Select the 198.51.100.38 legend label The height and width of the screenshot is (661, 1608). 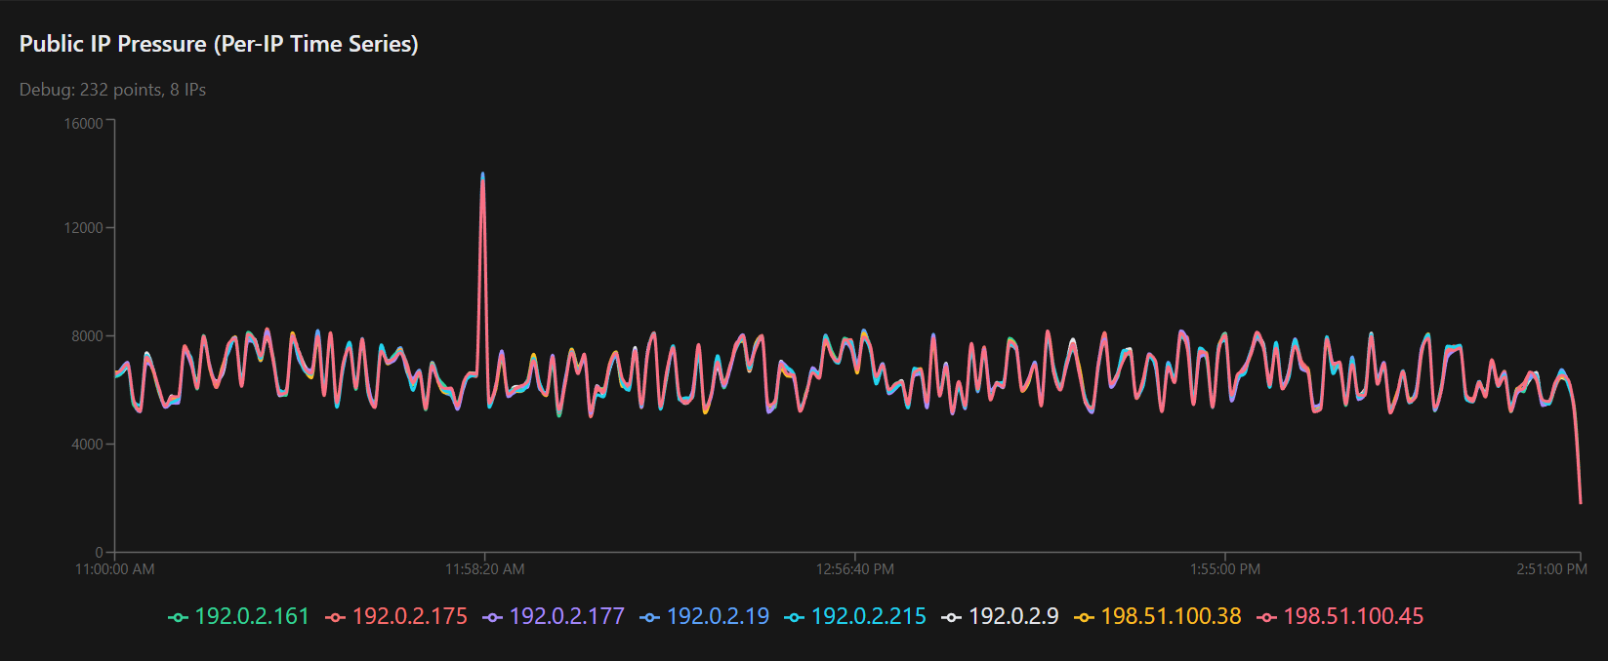1171,616
